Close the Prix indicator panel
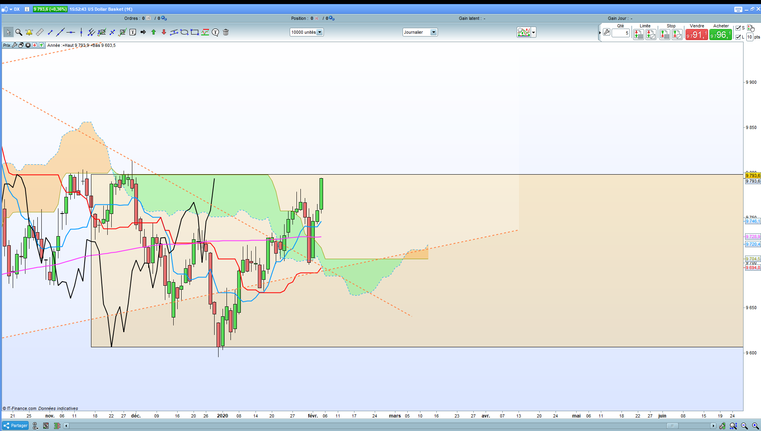761x431 pixels. (28, 45)
